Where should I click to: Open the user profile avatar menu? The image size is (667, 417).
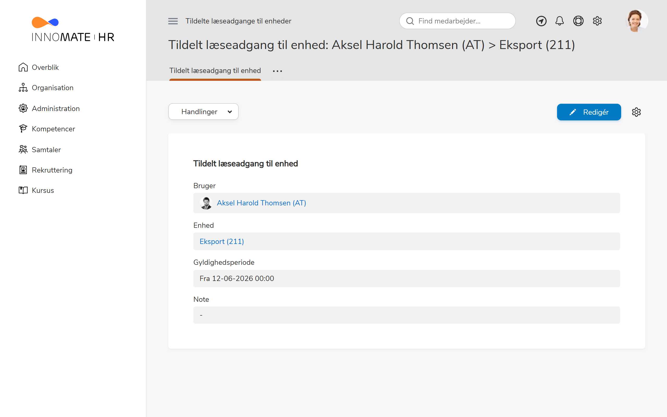(636, 21)
